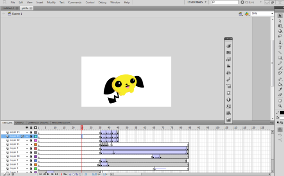Swap stroke and fill colors
This screenshot has width=284, height=176.
[282, 123]
